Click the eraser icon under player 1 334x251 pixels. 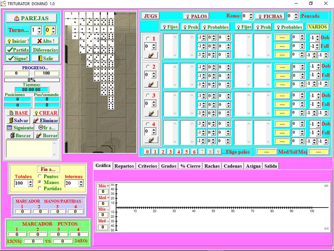[151, 55]
